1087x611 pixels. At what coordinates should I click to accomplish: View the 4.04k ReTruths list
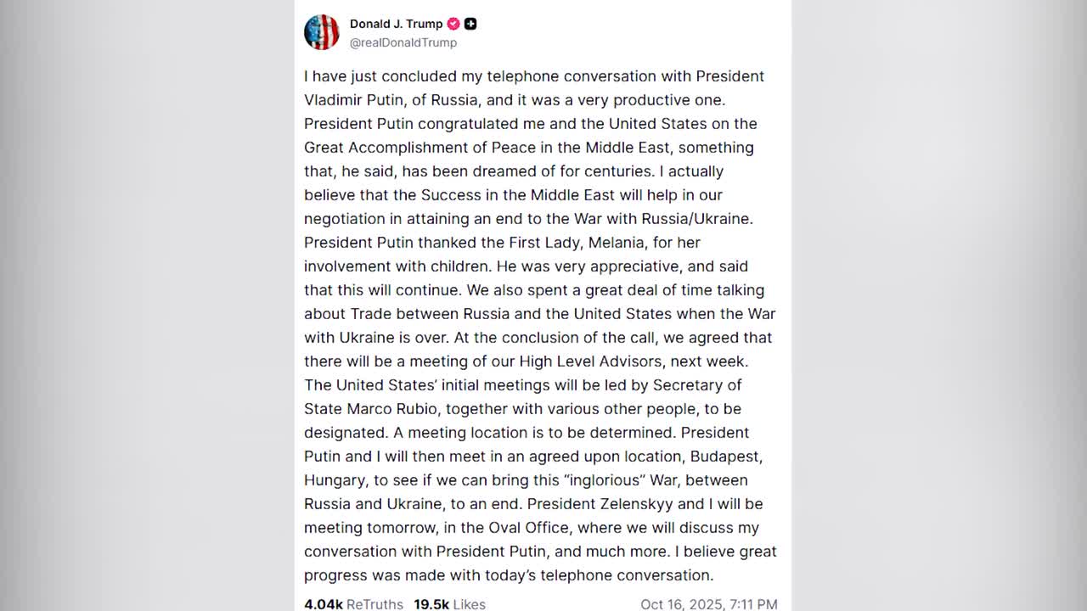click(x=353, y=603)
